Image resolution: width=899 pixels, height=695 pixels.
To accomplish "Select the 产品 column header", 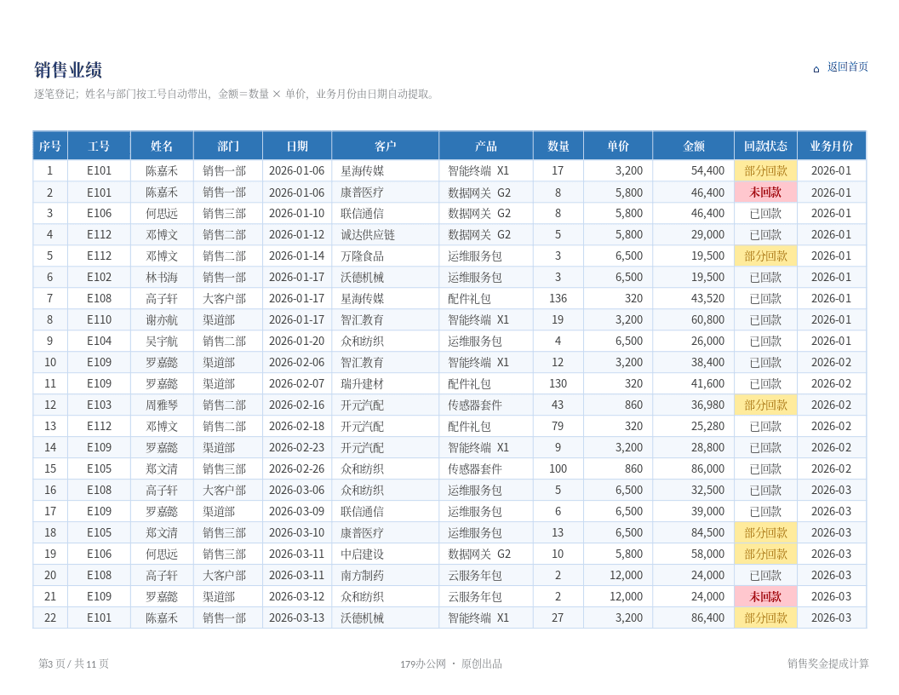I will 486,146.
